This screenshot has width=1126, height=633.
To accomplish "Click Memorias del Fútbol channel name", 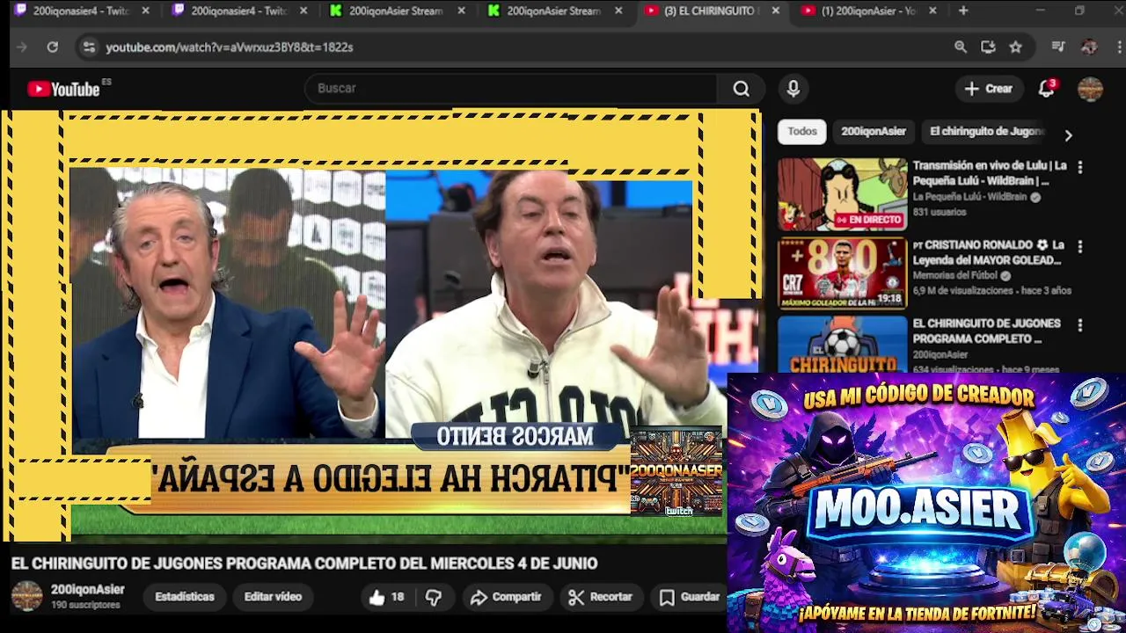I will 954,276.
